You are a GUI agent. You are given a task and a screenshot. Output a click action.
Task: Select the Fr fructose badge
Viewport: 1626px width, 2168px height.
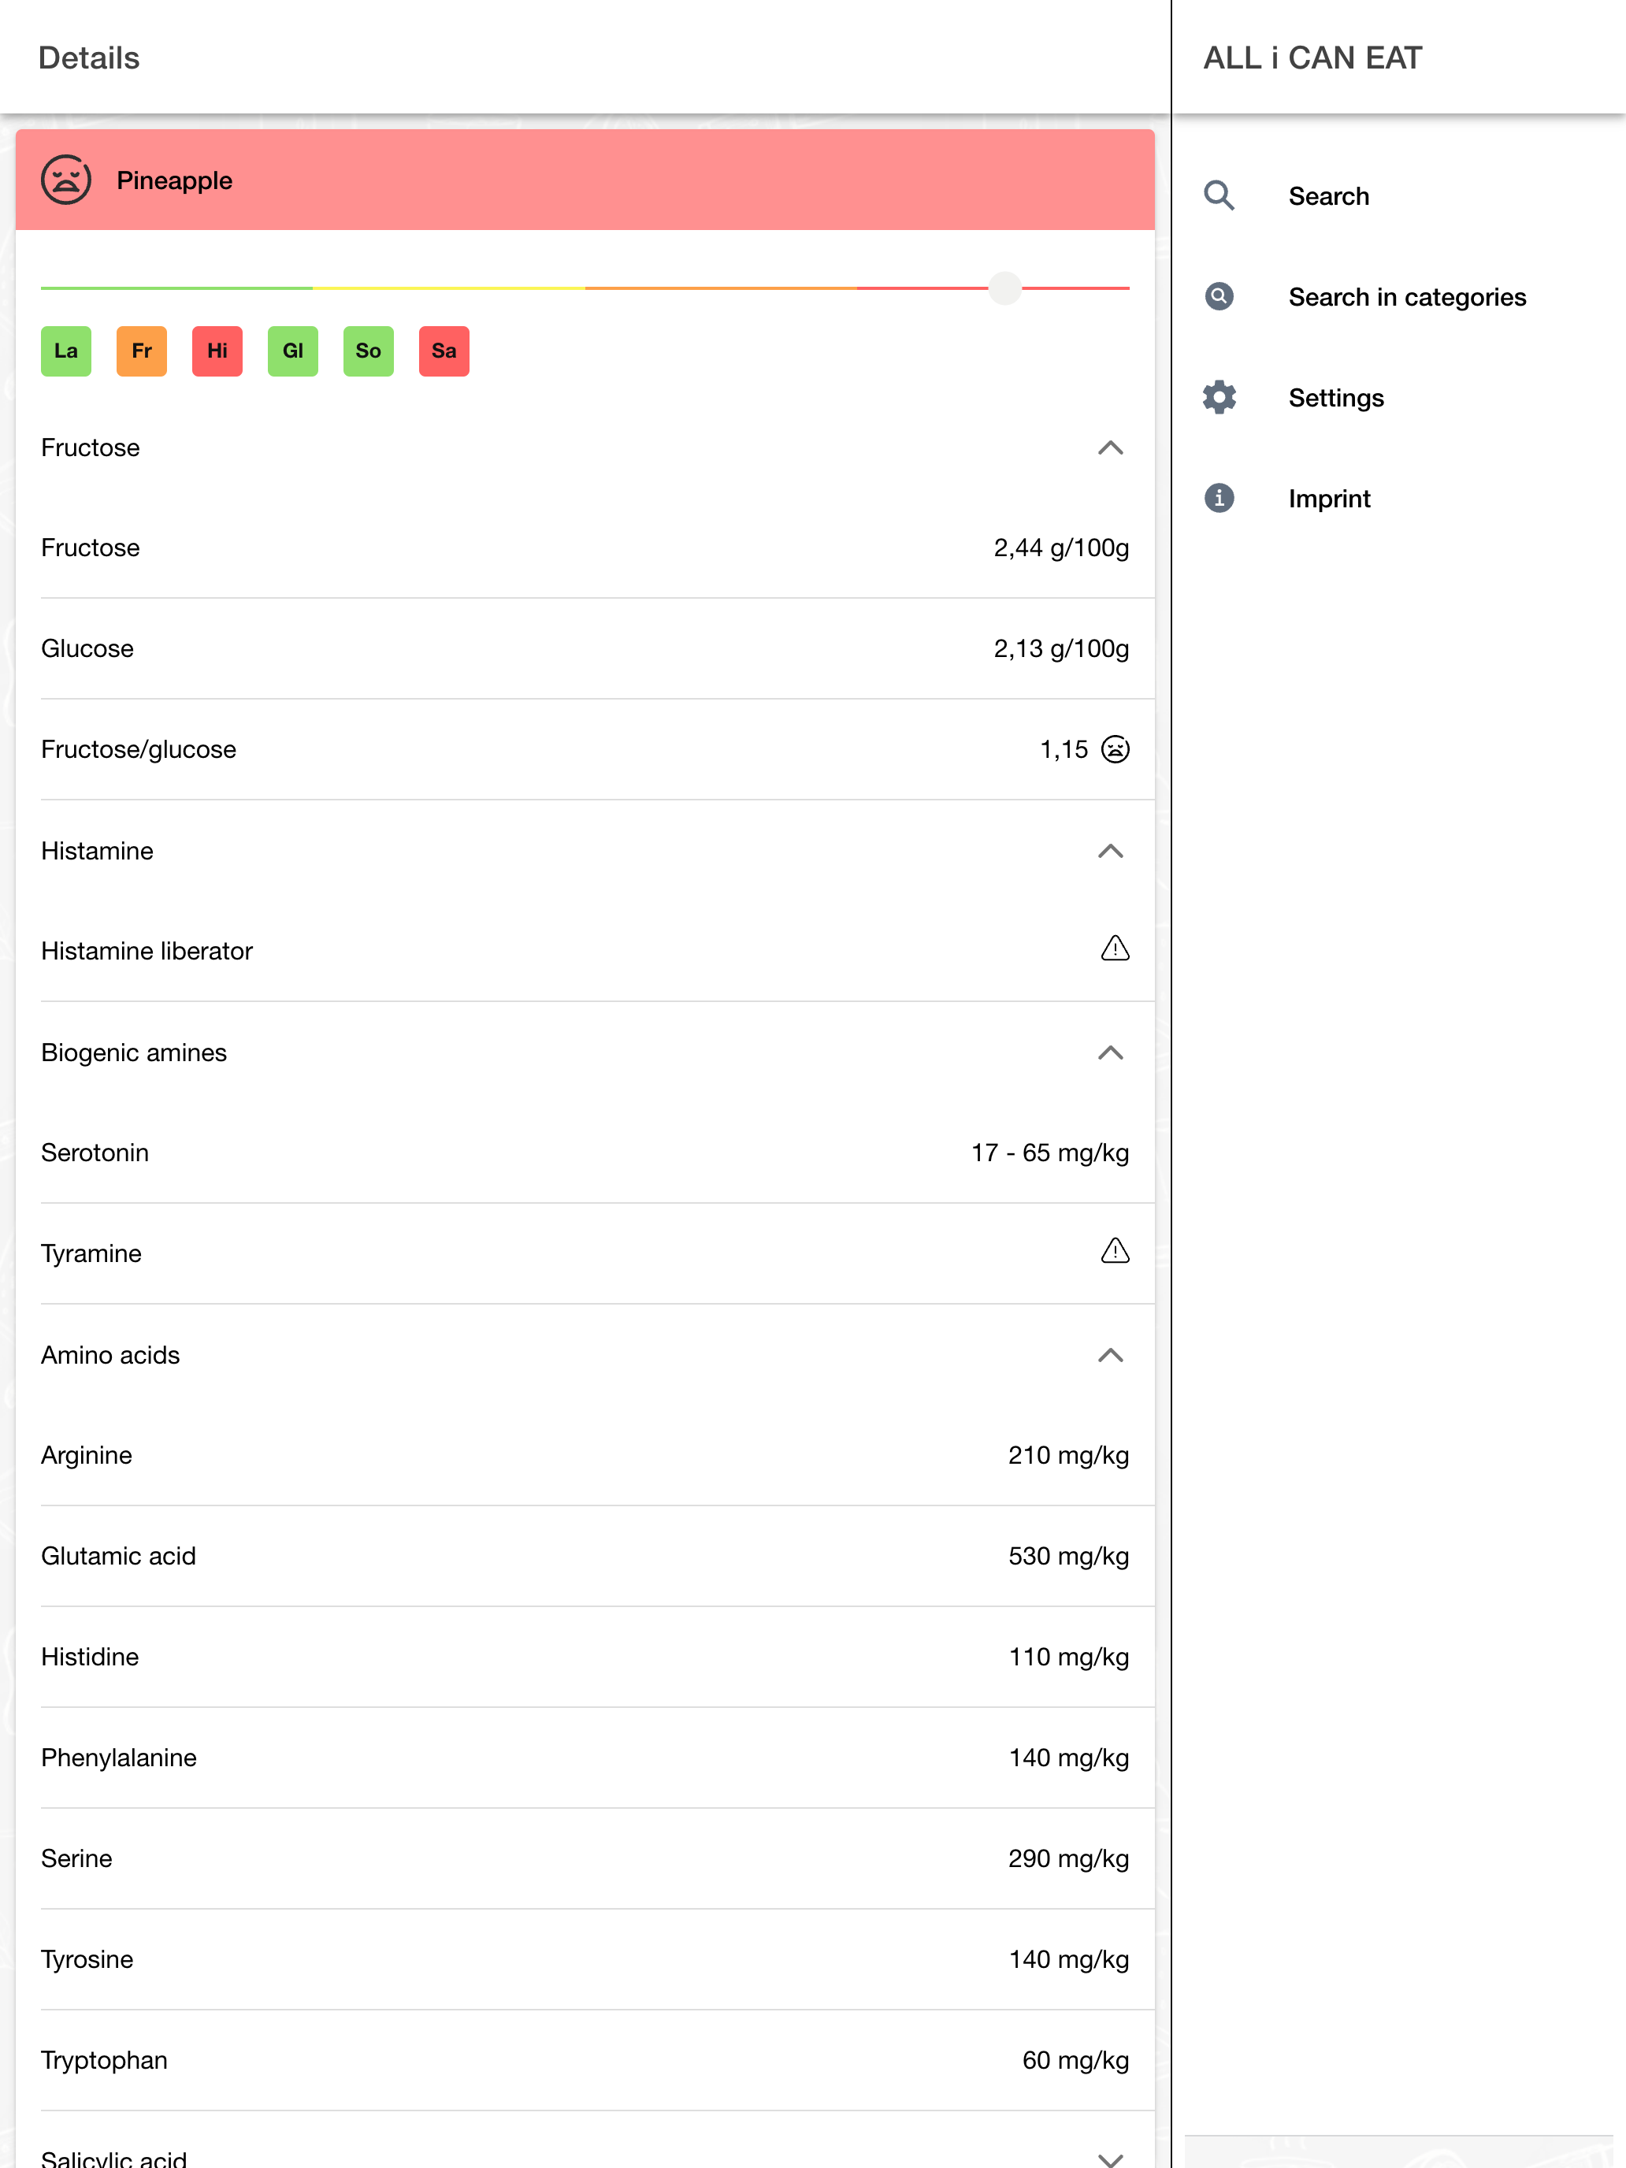(x=141, y=351)
